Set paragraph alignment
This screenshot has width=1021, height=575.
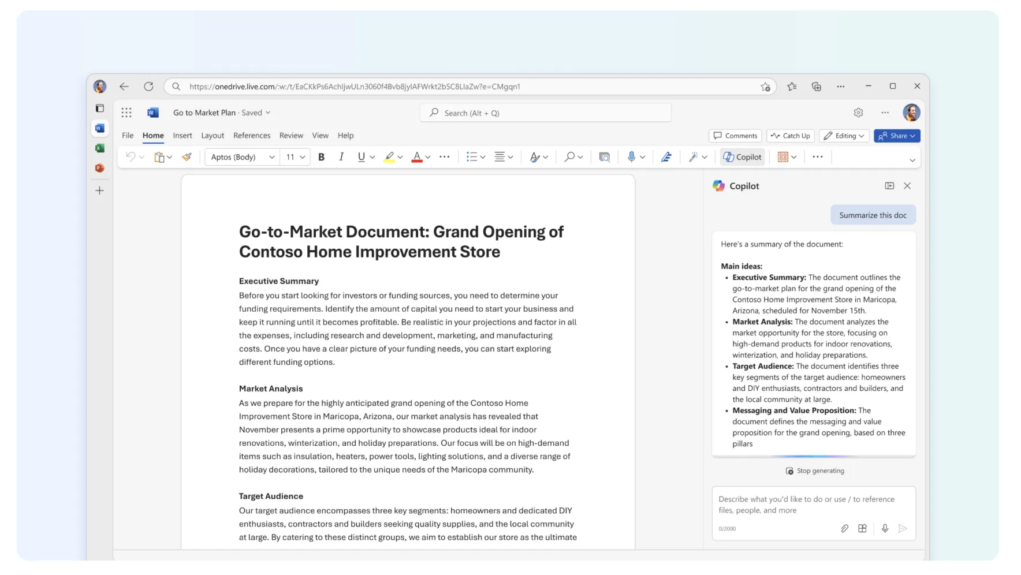[x=500, y=157]
